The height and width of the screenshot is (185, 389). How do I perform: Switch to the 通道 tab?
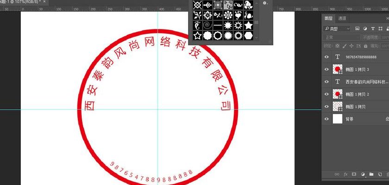[342, 18]
